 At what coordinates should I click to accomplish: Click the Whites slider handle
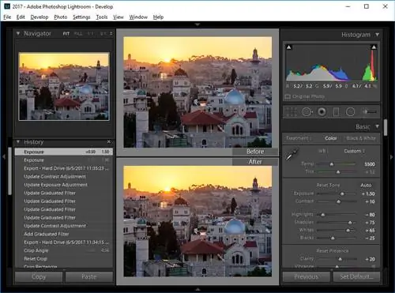click(348, 231)
